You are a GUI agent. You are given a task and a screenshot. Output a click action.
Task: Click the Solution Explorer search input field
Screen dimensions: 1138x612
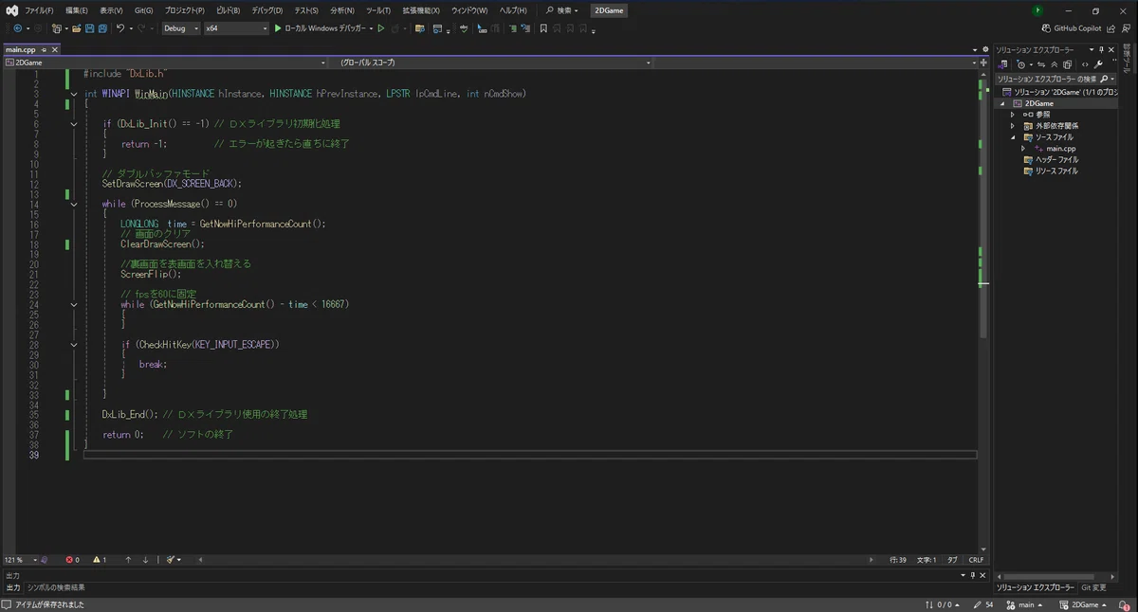[x=1044, y=79]
